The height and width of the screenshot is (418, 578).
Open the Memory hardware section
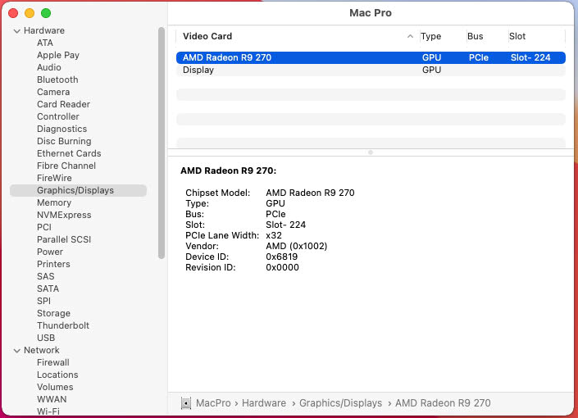click(x=54, y=202)
